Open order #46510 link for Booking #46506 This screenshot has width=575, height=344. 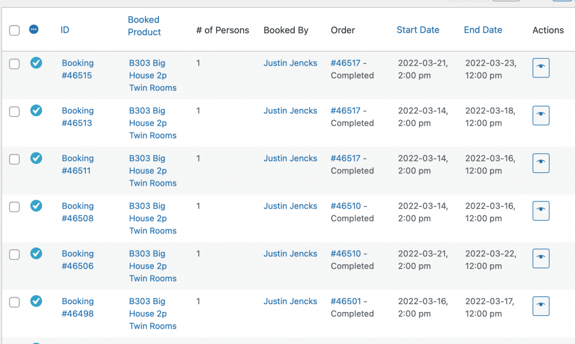tap(345, 254)
